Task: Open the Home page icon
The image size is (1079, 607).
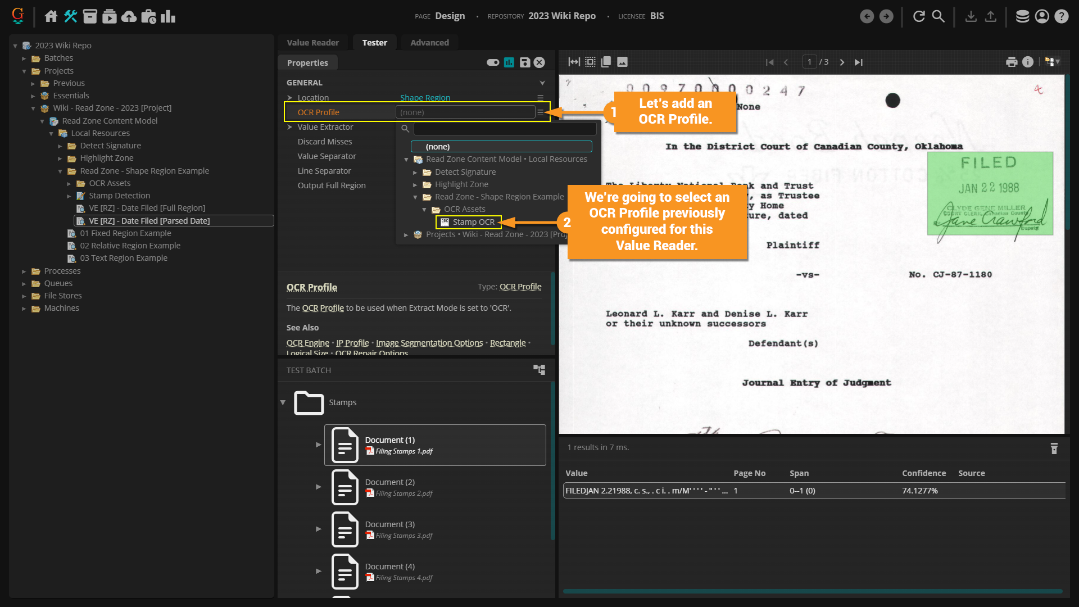Action: click(51, 16)
